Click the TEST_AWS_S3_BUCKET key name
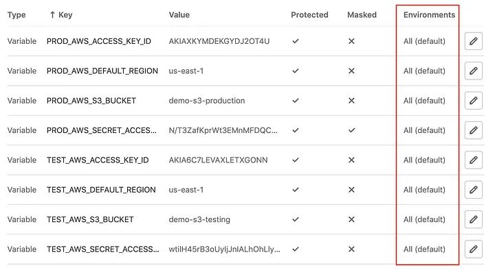The height and width of the screenshot is (270, 495). pos(90,219)
